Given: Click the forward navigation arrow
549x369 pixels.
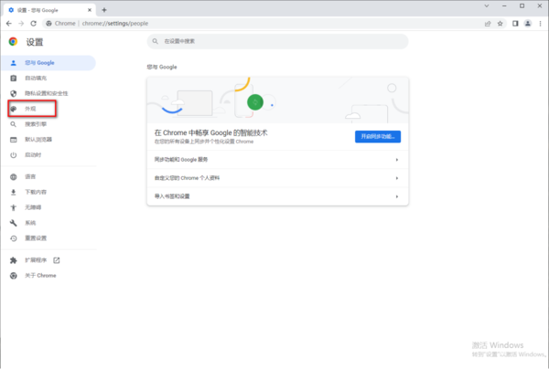Looking at the screenshot, I should coord(21,24).
